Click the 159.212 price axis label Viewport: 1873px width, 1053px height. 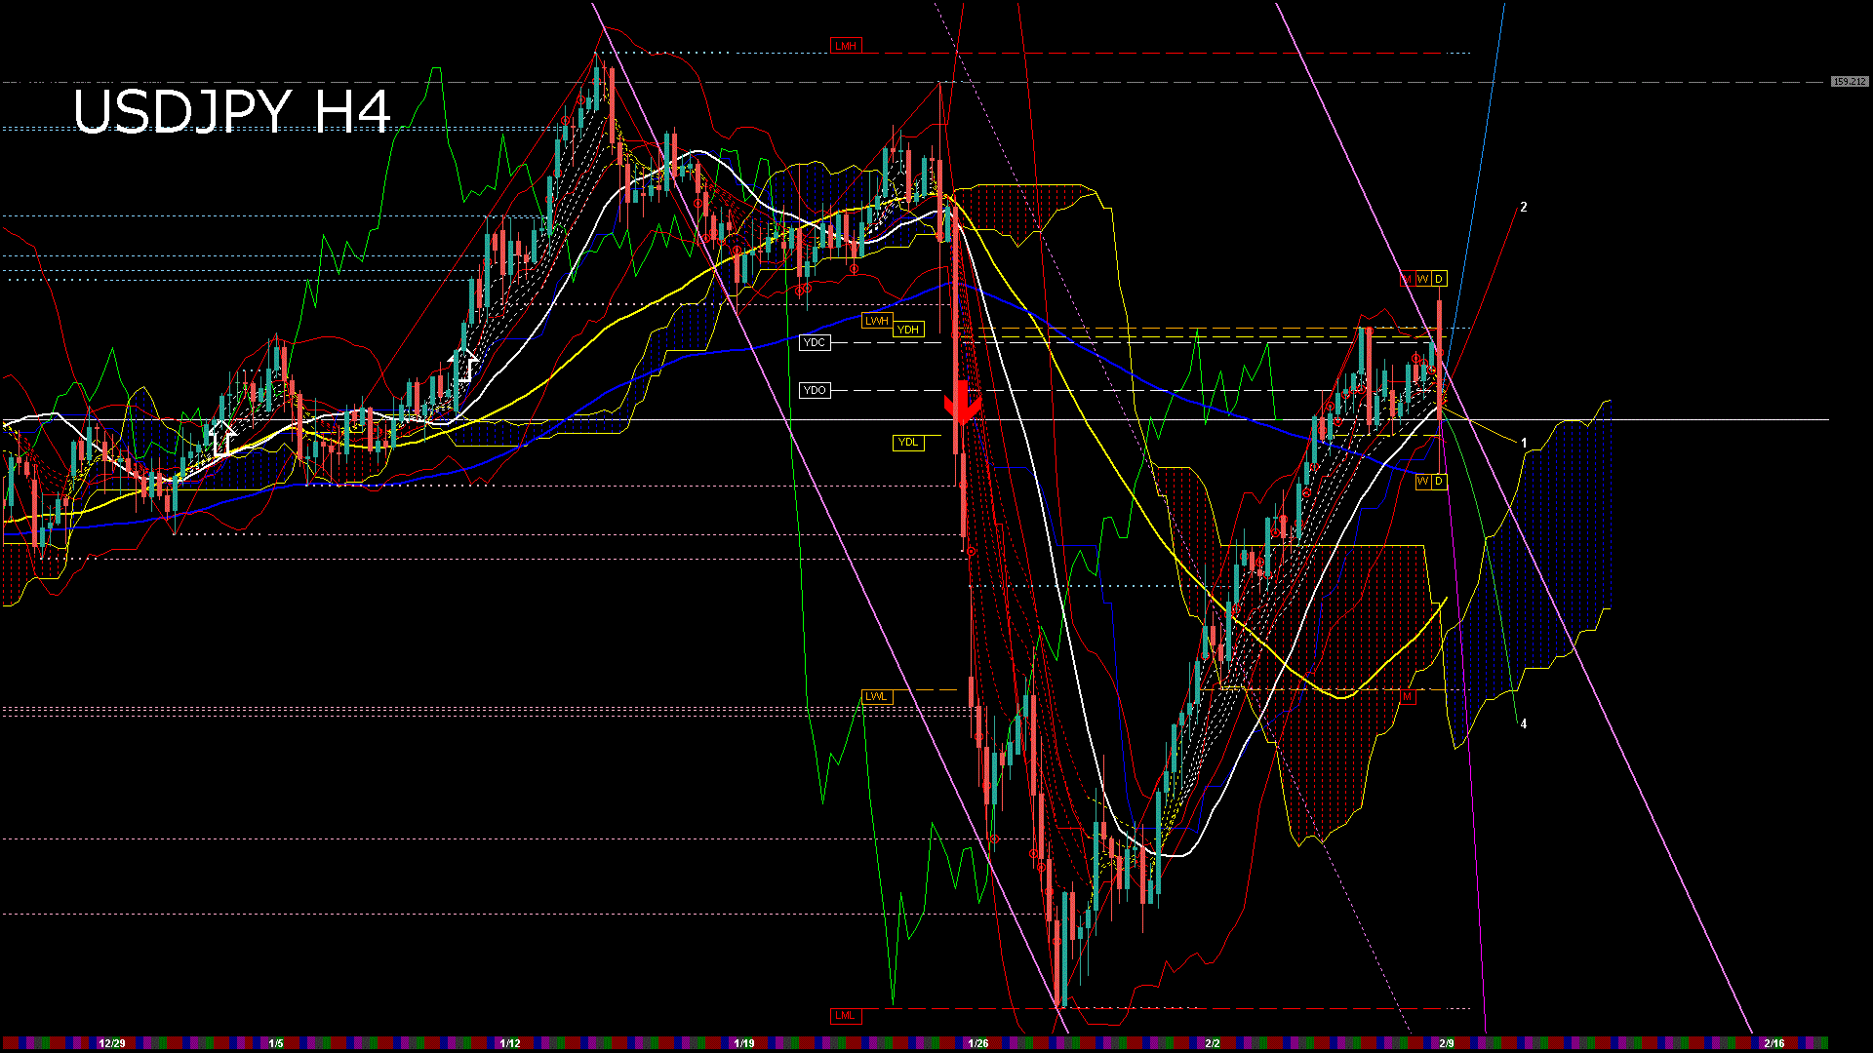[x=1849, y=82]
